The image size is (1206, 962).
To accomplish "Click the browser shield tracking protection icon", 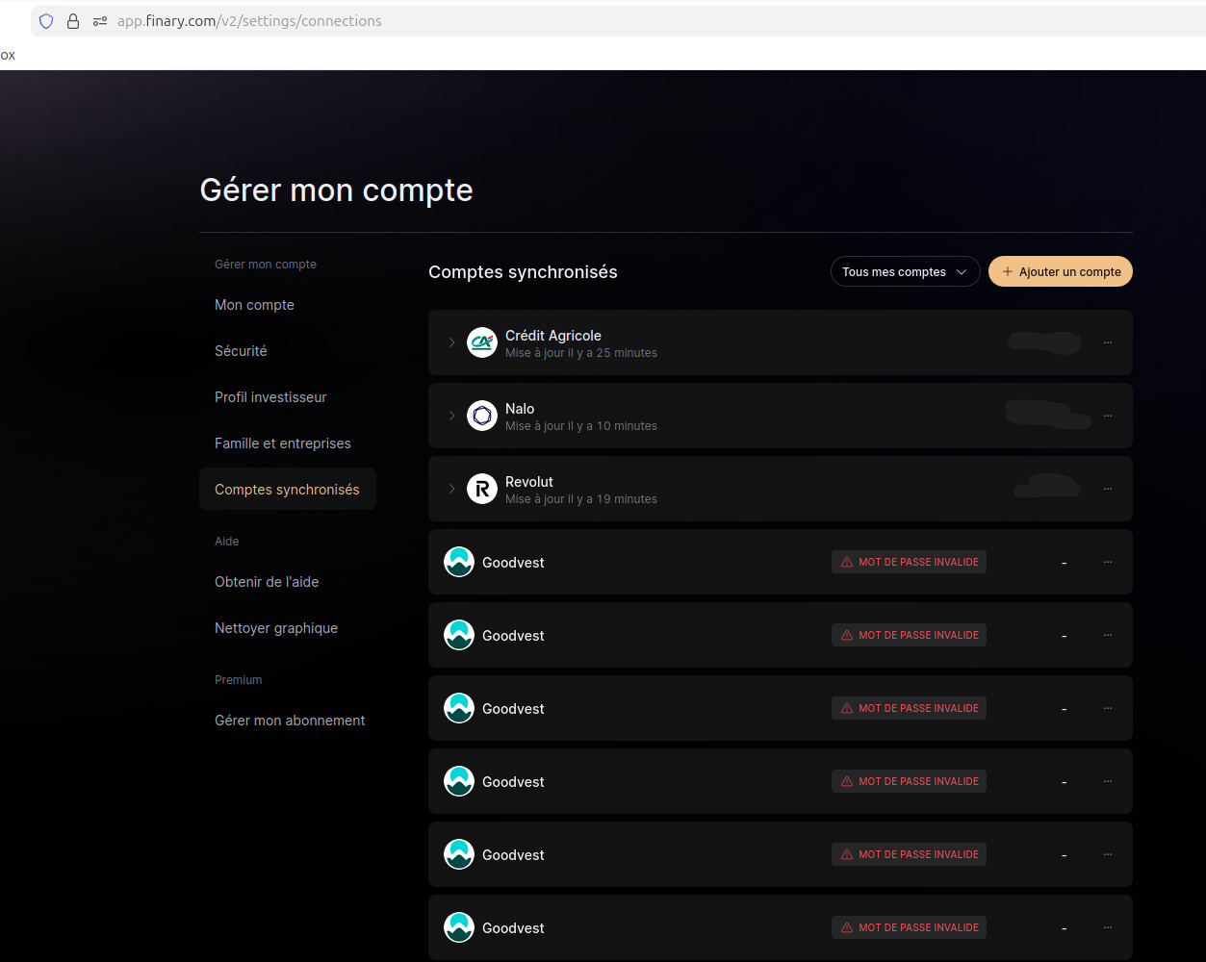I will 46,21.
